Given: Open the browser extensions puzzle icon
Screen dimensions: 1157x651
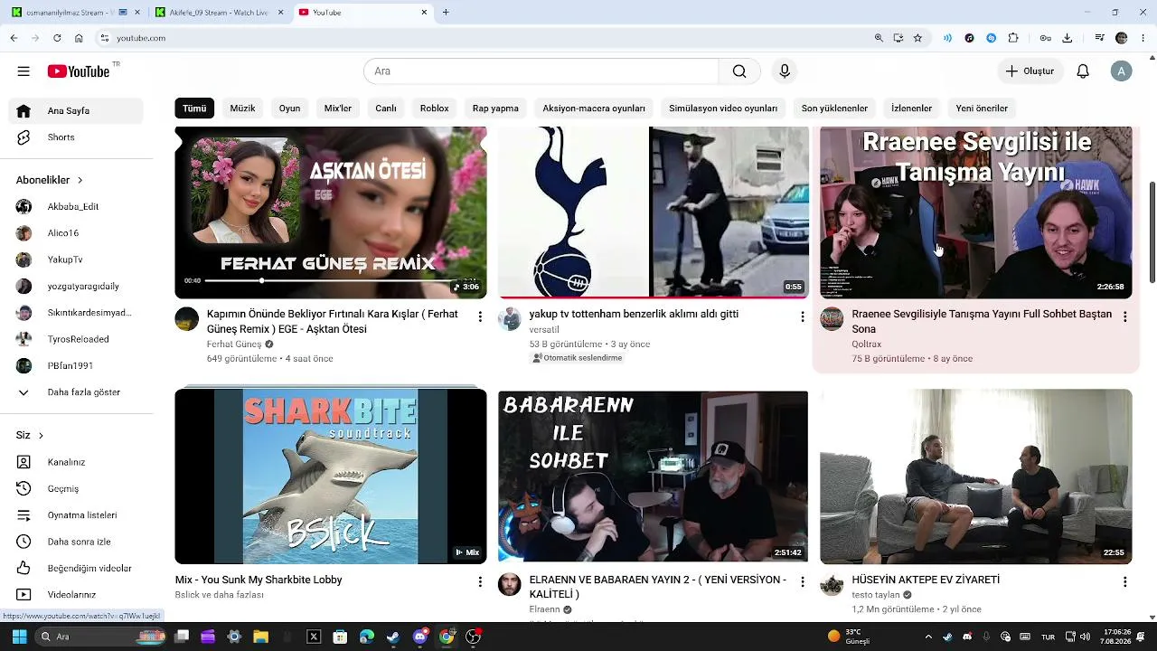Looking at the screenshot, I should 1013,38.
